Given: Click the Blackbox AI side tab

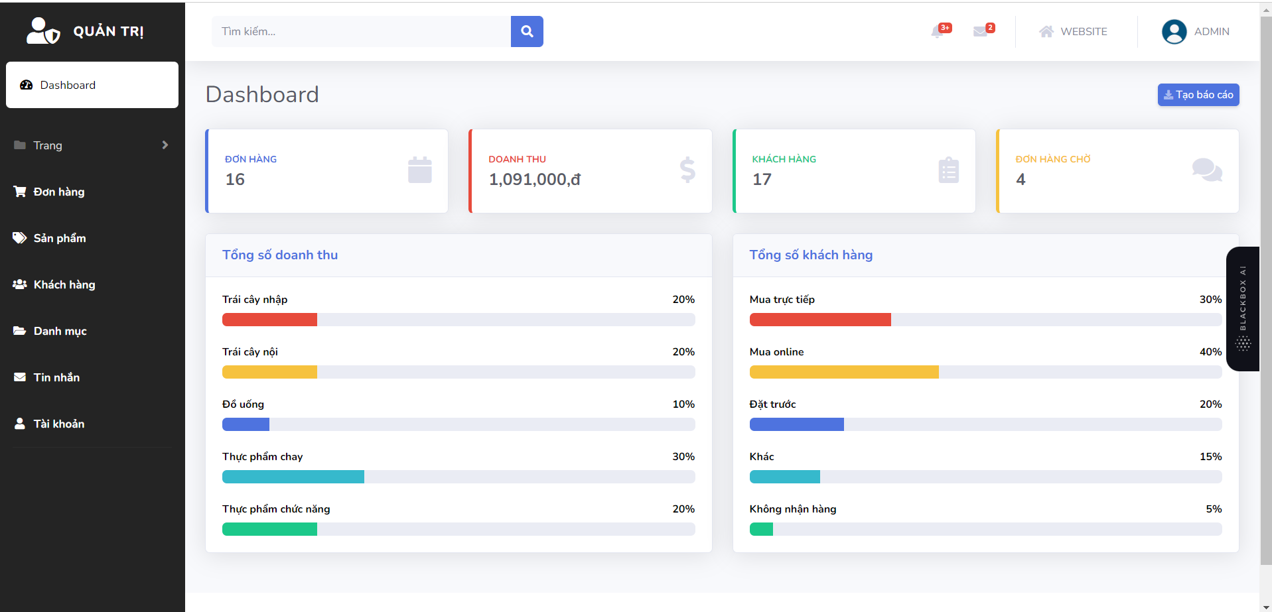Looking at the screenshot, I should coord(1243,309).
